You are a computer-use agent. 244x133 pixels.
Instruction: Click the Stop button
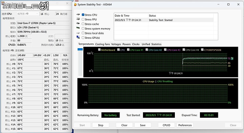coord(101,125)
